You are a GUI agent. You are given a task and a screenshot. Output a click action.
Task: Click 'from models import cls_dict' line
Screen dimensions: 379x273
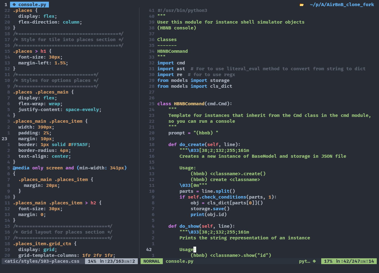pyautogui.click(x=195, y=86)
